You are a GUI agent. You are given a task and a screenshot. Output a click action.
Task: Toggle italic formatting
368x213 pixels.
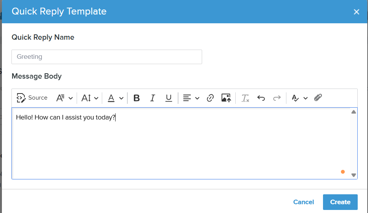tap(153, 98)
